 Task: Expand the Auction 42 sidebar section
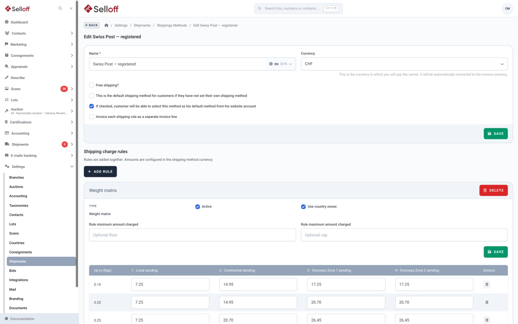click(x=72, y=111)
